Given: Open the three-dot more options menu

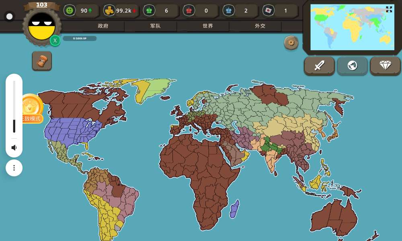Looking at the screenshot, I should coord(14,168).
